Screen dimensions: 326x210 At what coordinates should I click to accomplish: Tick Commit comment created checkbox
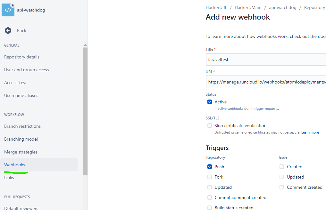(x=210, y=197)
